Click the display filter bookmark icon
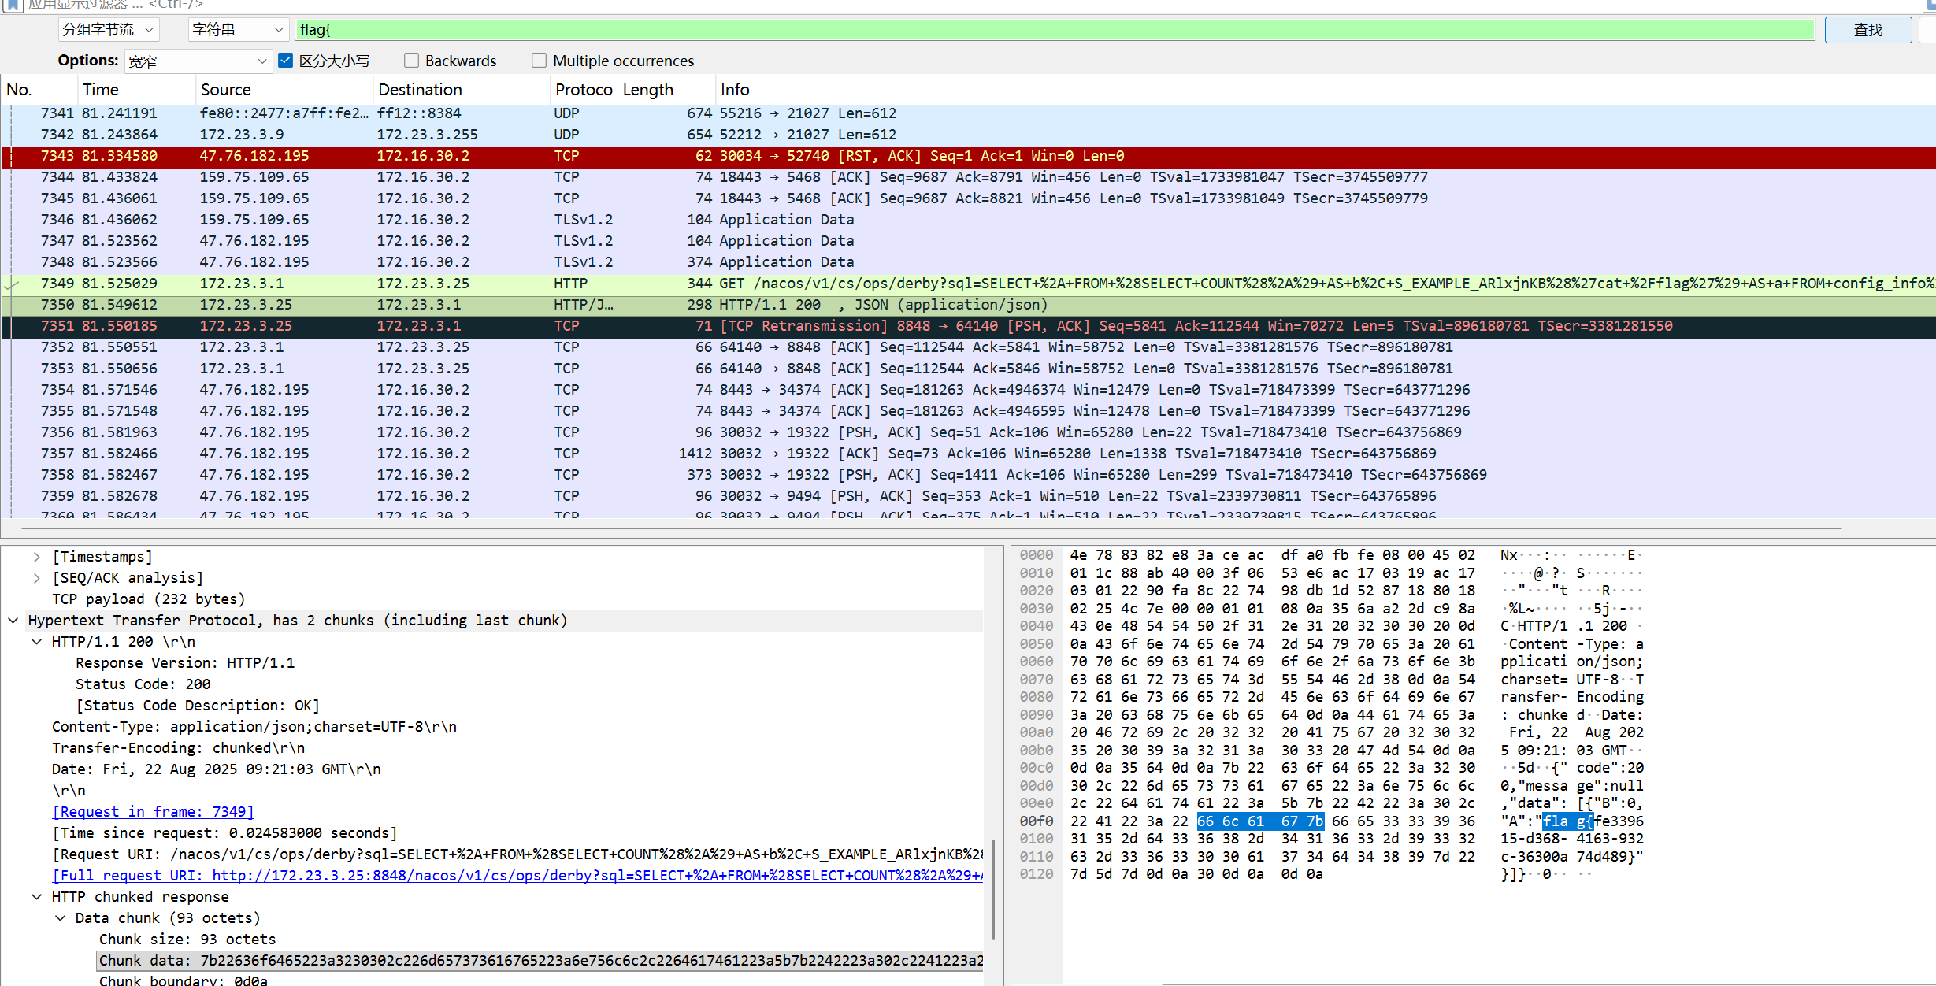The width and height of the screenshot is (1936, 986). 13,5
